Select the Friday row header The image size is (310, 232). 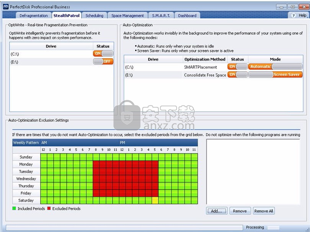click(26, 193)
